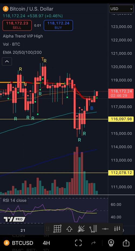This screenshot has width=135, height=251.
Task: Collapse the indicator legend chevron
Action: [x=7, y=61]
